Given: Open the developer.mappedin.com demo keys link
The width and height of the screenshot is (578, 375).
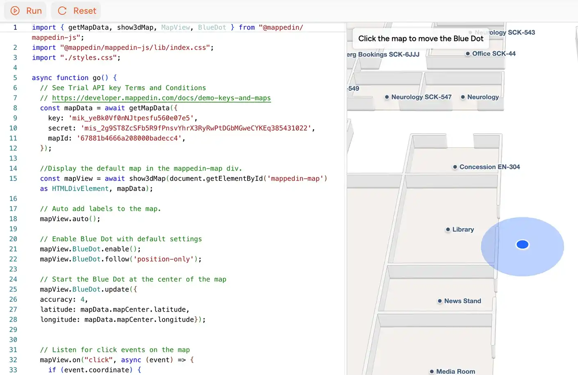Looking at the screenshot, I should [161, 98].
